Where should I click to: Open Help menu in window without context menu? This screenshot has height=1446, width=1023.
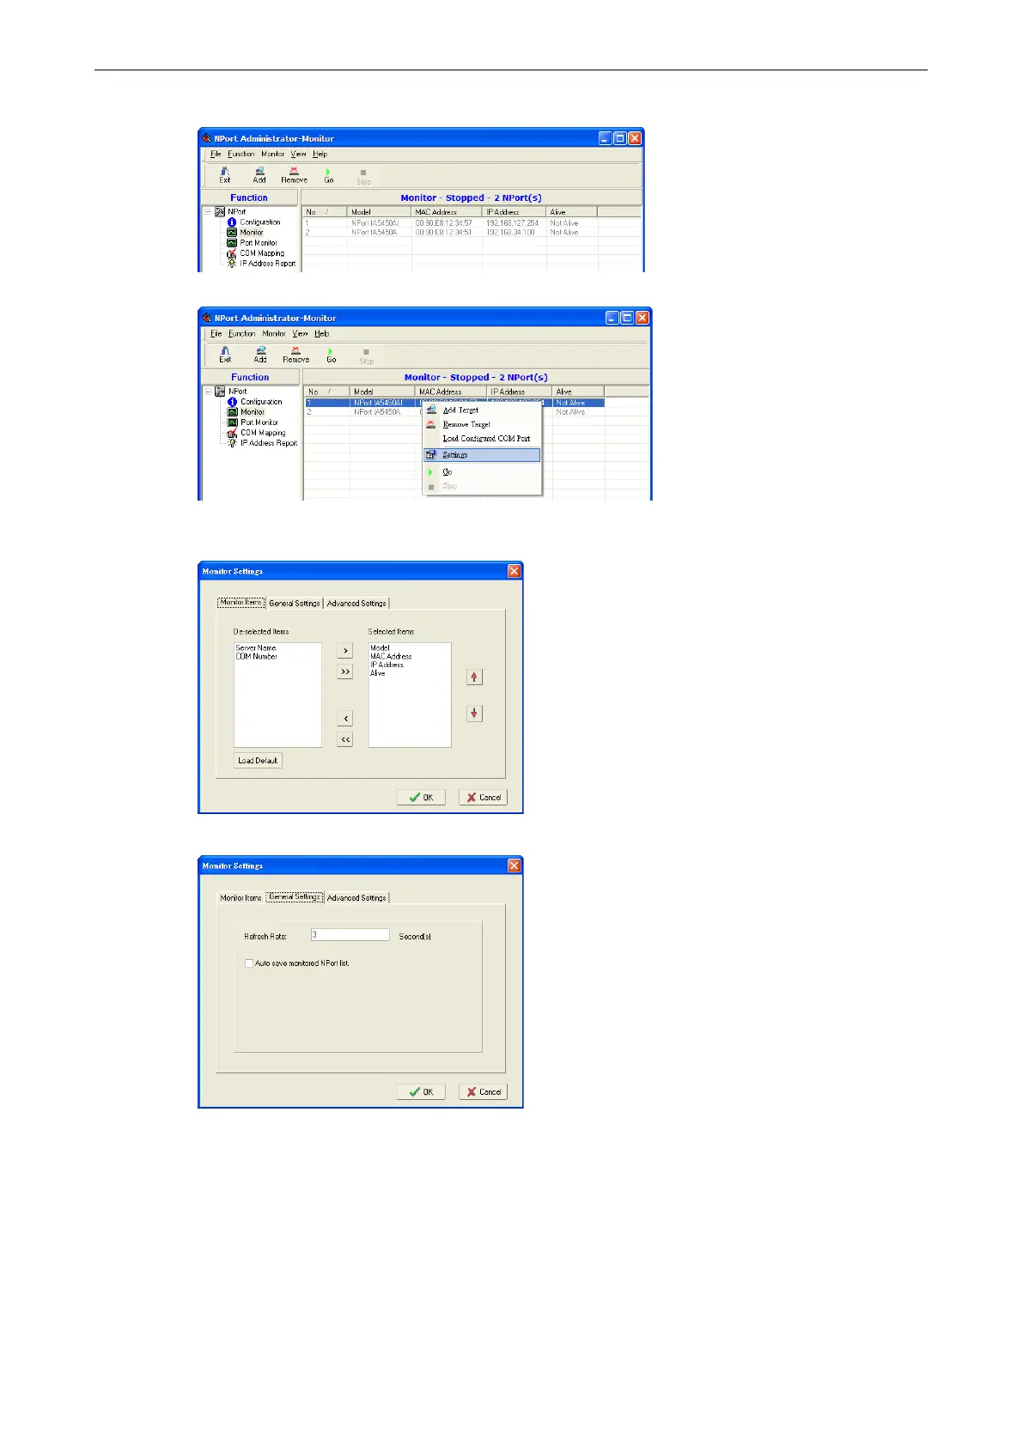pyautogui.click(x=320, y=155)
